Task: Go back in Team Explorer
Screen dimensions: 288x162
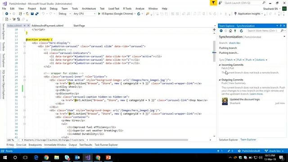Action: pos(221,31)
